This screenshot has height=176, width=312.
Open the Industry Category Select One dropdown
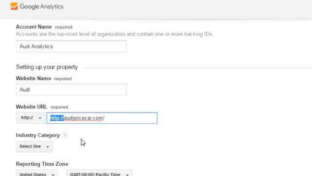coord(34,147)
